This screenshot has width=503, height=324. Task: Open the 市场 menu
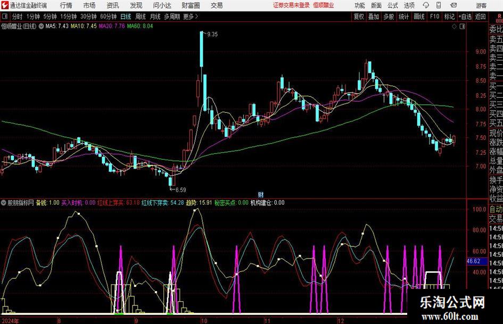pyautogui.click(x=89, y=5)
